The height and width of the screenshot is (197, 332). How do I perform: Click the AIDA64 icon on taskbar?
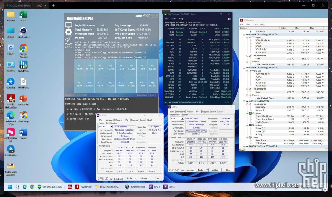pyautogui.click(x=70, y=187)
